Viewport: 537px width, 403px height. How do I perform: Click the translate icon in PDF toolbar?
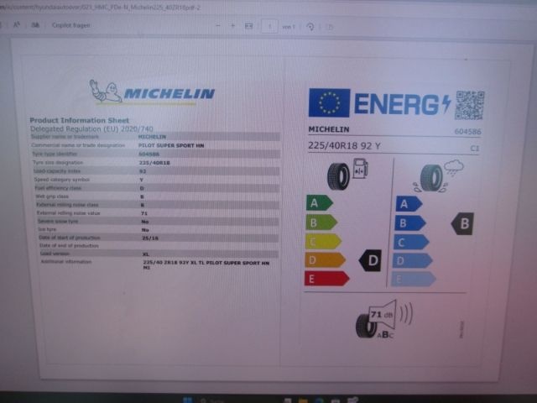pyautogui.click(x=35, y=24)
